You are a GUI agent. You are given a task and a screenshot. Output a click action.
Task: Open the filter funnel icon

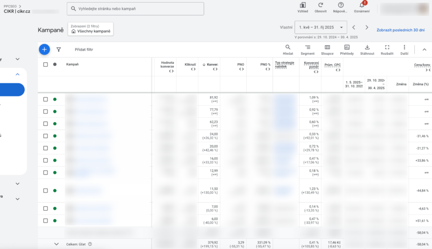(x=59, y=50)
